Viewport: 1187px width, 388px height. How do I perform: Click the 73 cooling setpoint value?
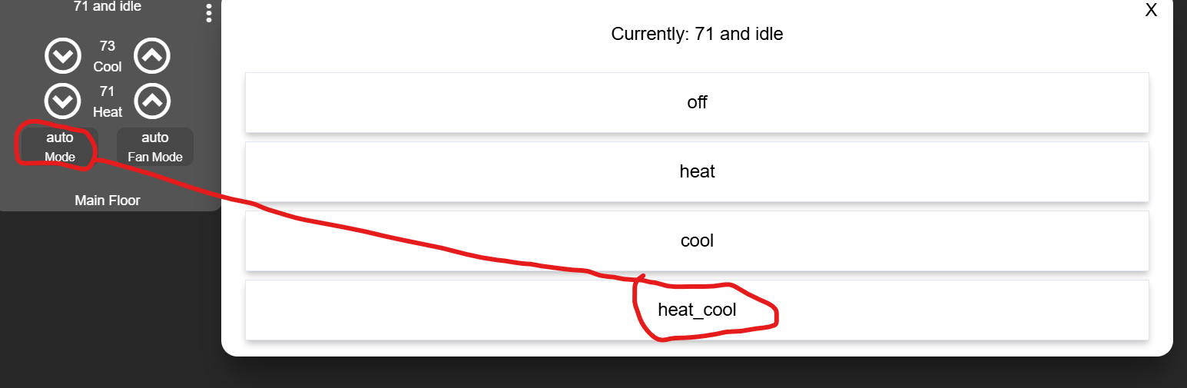108,46
